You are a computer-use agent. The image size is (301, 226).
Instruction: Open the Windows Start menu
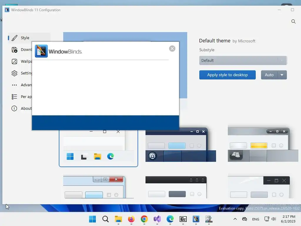[x=92, y=219]
